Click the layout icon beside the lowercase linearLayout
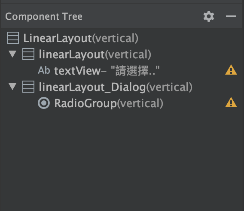The width and height of the screenshot is (244, 211). [28, 54]
